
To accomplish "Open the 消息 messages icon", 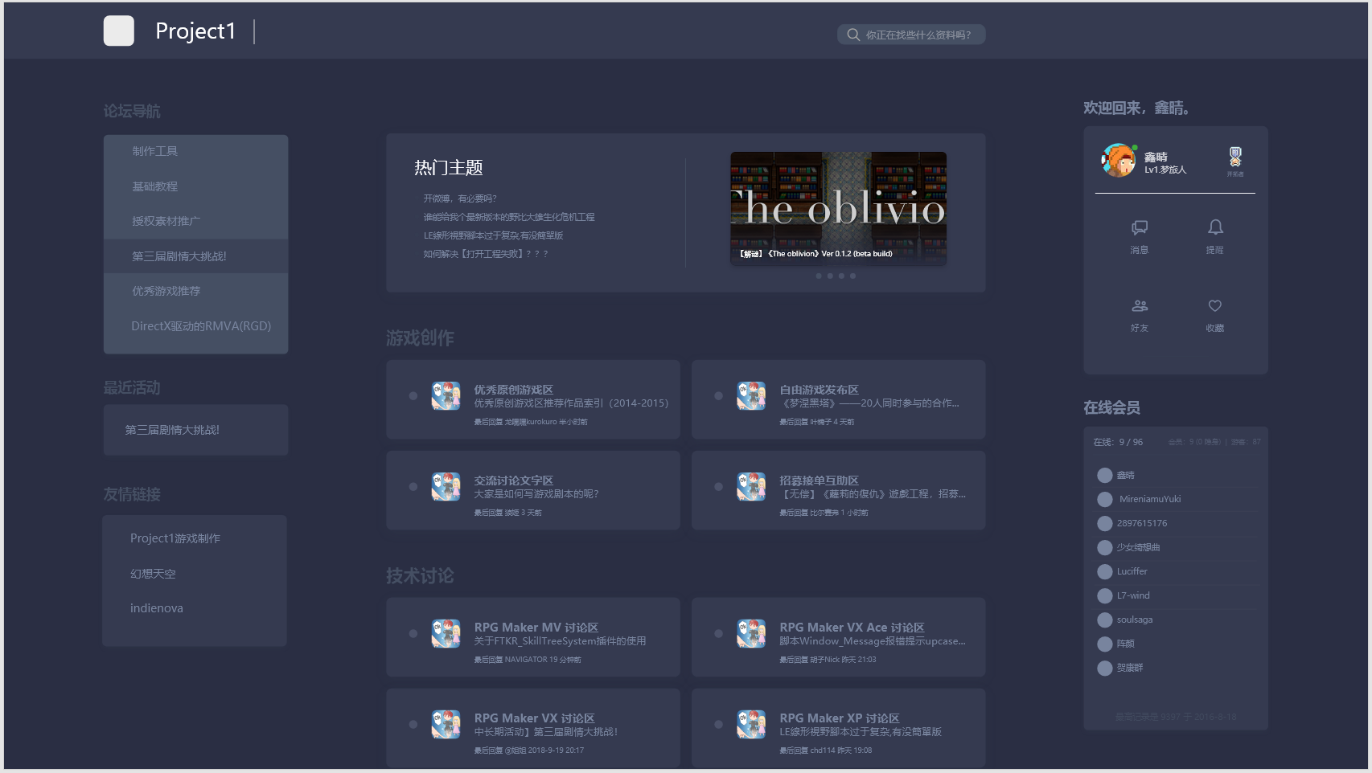I will coord(1140,227).
